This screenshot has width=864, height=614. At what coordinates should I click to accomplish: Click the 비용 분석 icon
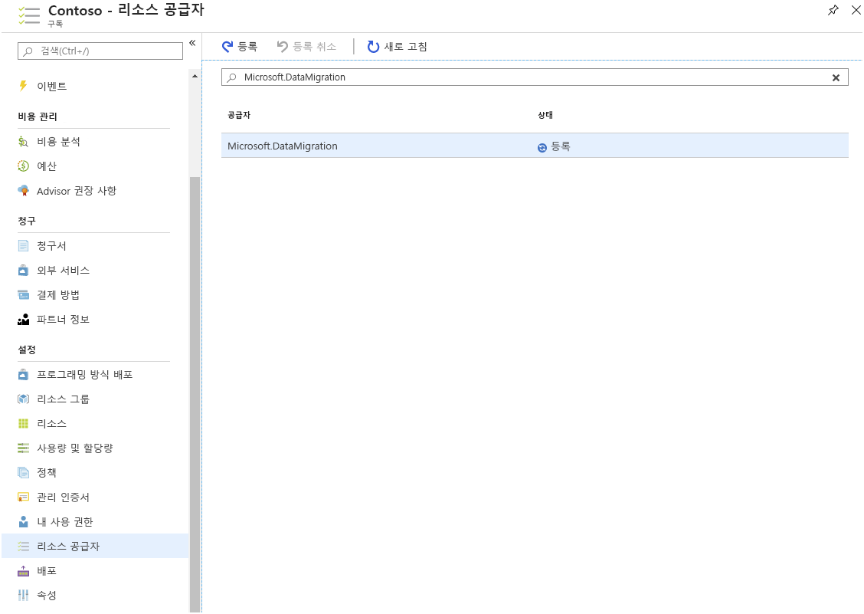click(23, 142)
